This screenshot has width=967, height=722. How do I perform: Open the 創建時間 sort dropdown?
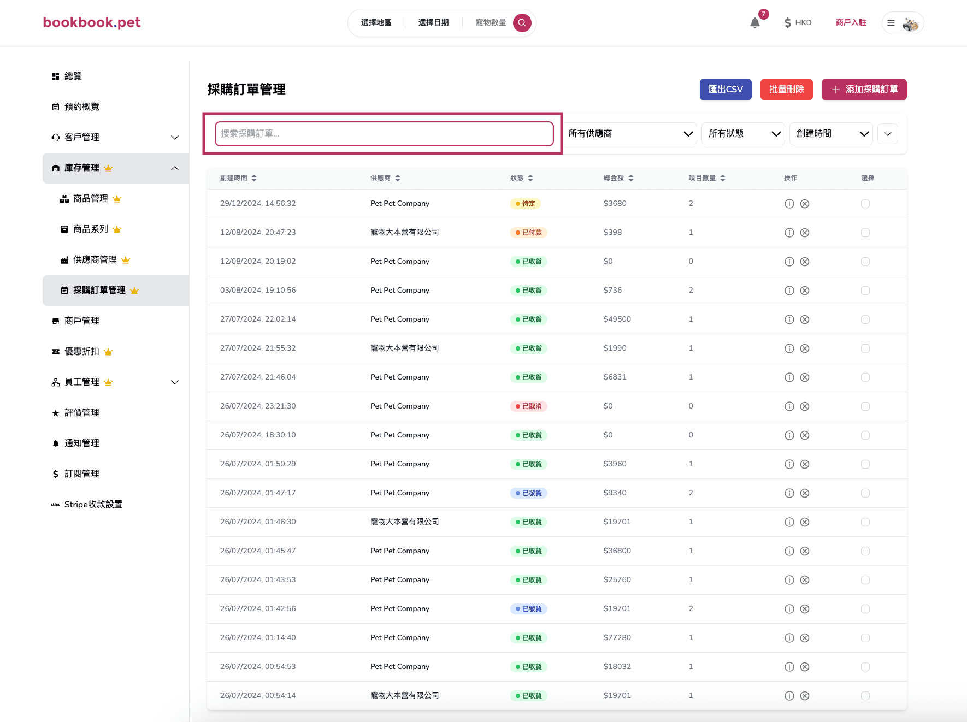(831, 134)
